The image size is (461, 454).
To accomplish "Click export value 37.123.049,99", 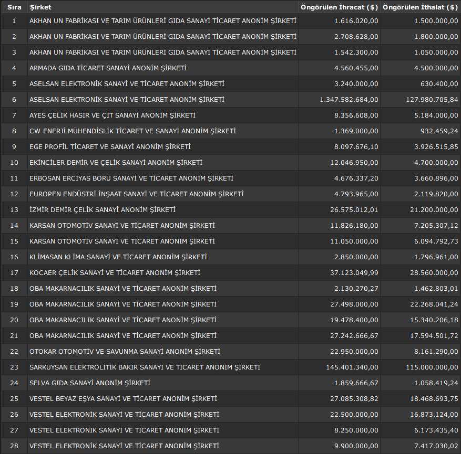I will point(354,272).
